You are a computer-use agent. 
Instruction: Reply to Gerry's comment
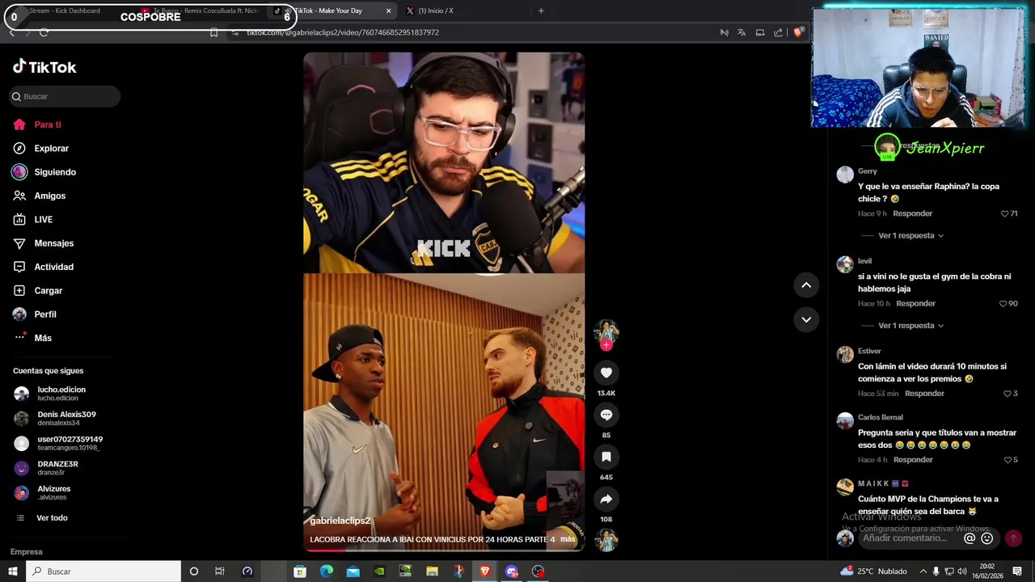[x=913, y=213]
